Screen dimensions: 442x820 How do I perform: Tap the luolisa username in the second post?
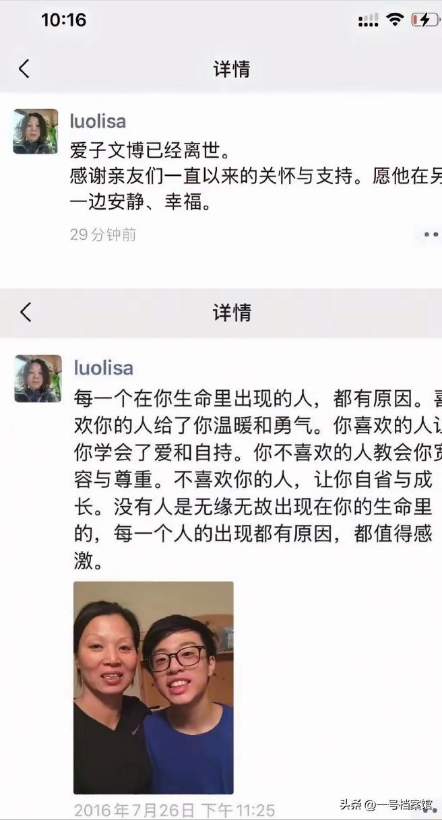(103, 368)
